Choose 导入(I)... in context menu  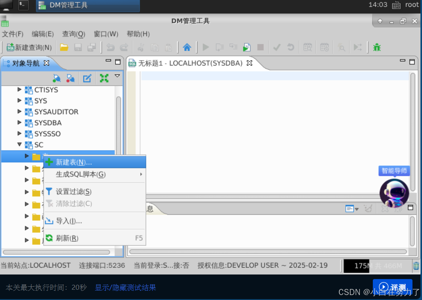click(x=95, y=221)
